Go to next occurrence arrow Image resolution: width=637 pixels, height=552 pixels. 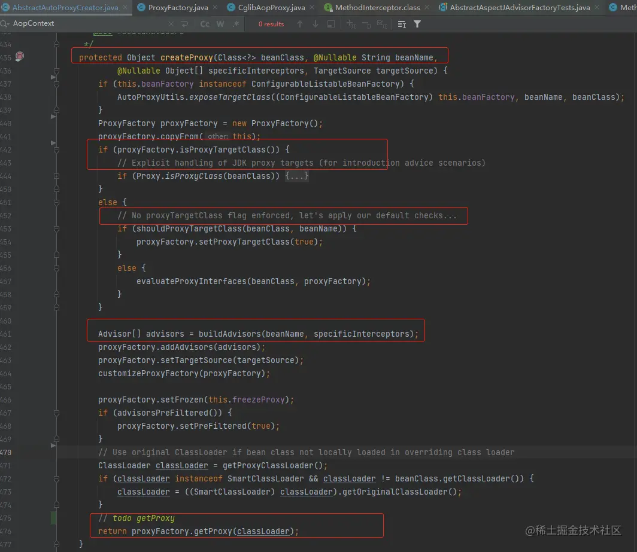pos(316,24)
